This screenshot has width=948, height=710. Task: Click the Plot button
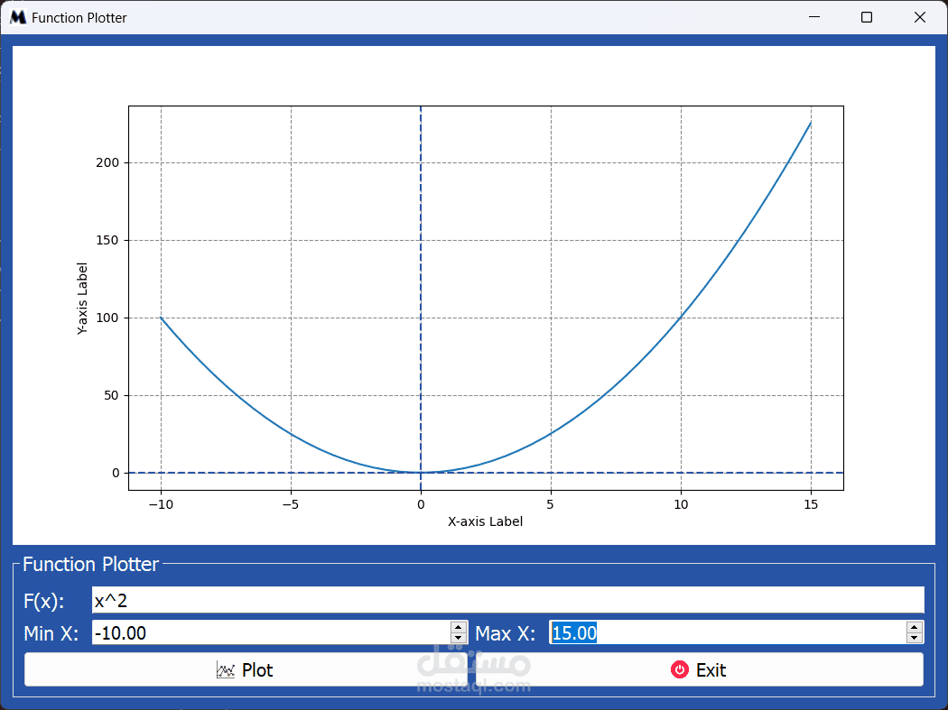[x=246, y=669]
